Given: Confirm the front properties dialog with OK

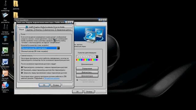Looking at the screenshot, I should pyautogui.click(x=44, y=85).
